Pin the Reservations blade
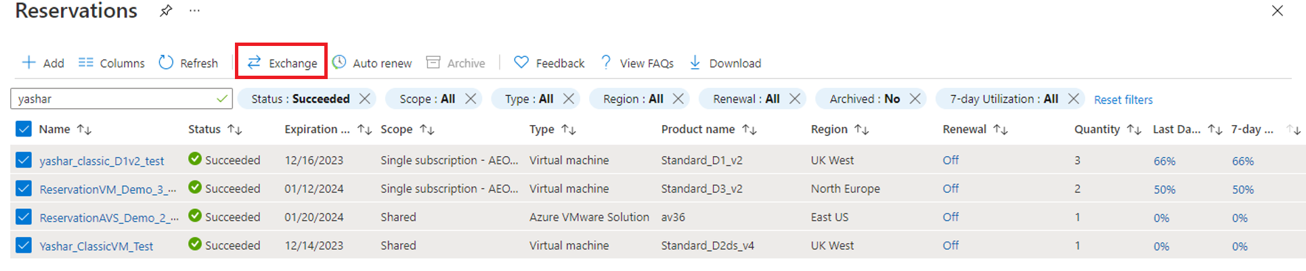 click(166, 11)
